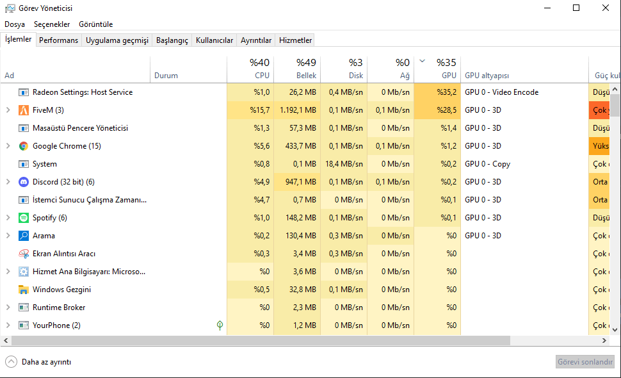Switch to the Ayrıntılar tab
Screen dimensions: 621x378
click(256, 40)
